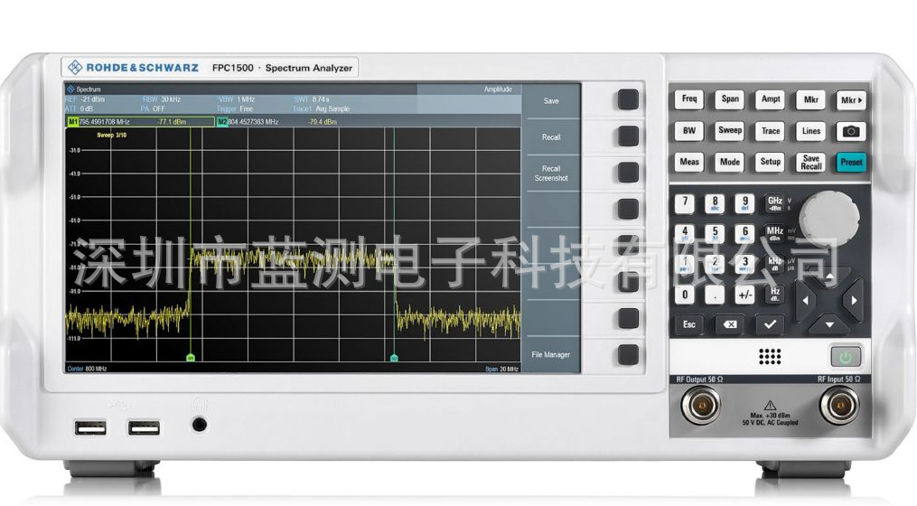
Task: Tap the backspace key on keypad
Action: (x=729, y=324)
